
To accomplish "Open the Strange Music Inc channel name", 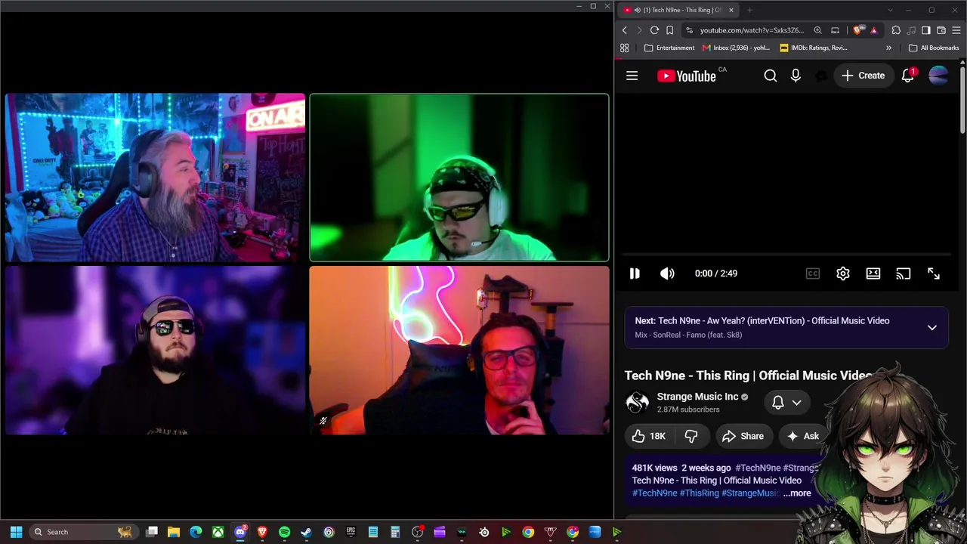I will pos(697,397).
